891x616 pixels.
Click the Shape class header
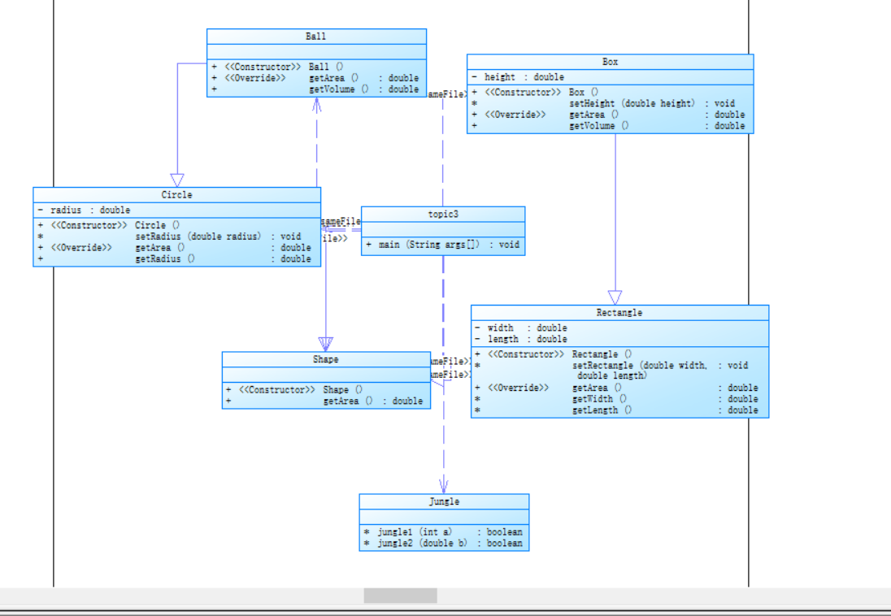[x=326, y=360]
